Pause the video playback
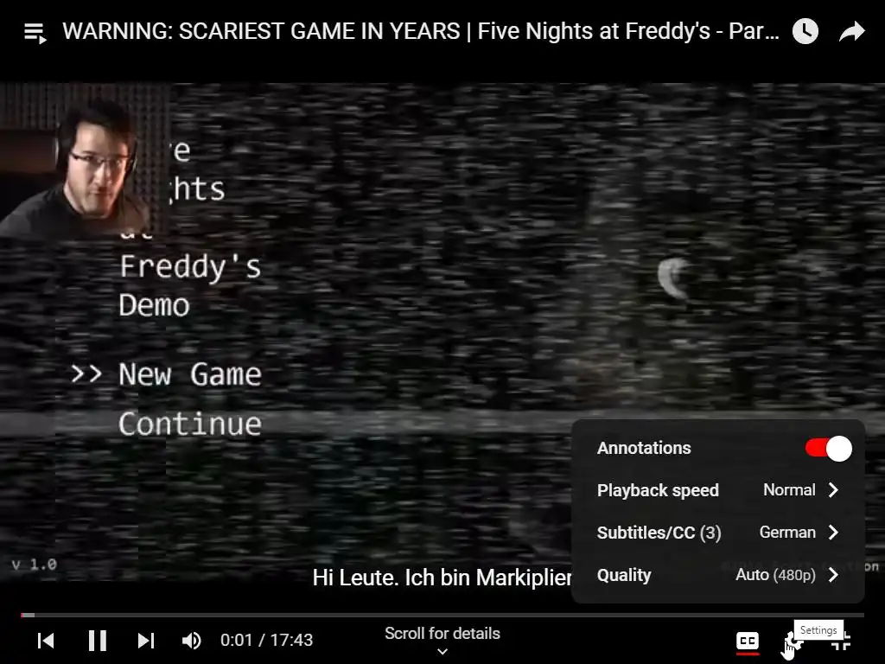The width and height of the screenshot is (885, 664). (98, 641)
